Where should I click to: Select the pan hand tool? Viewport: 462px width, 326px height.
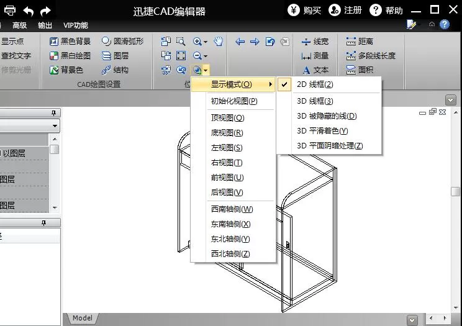tap(219, 41)
